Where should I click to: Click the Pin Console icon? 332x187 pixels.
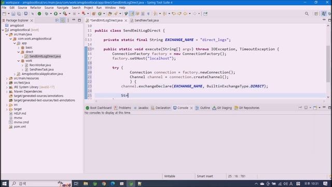(300, 108)
